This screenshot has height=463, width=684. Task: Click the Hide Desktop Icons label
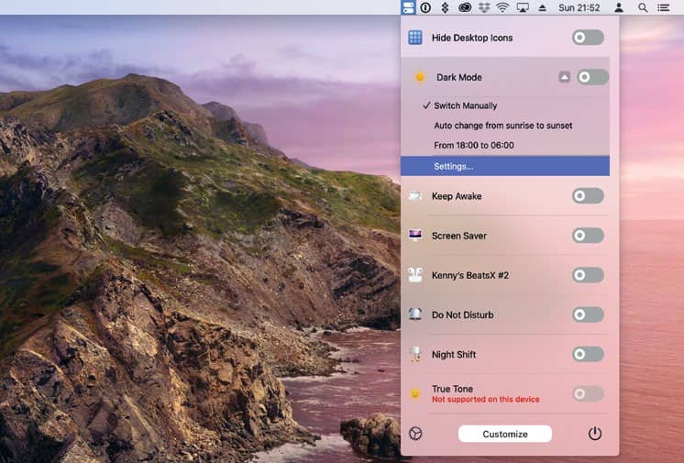[472, 38]
